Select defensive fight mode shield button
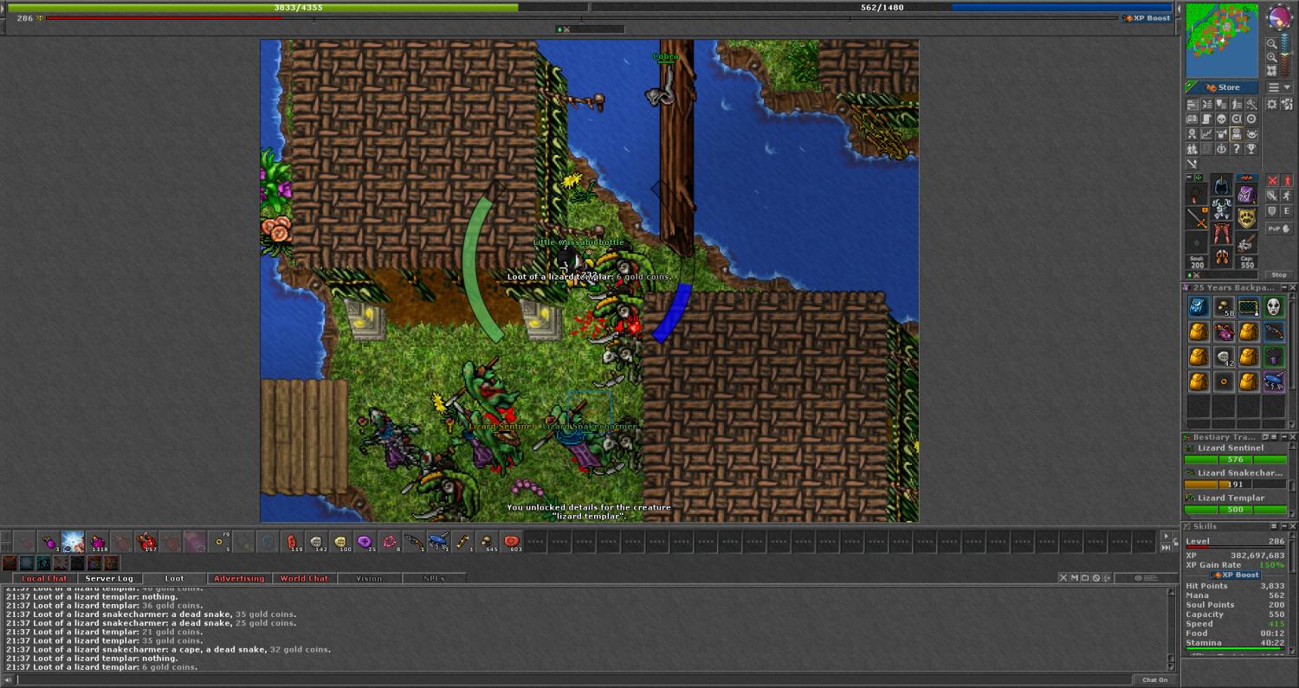The height and width of the screenshot is (688, 1299). click(x=1272, y=211)
